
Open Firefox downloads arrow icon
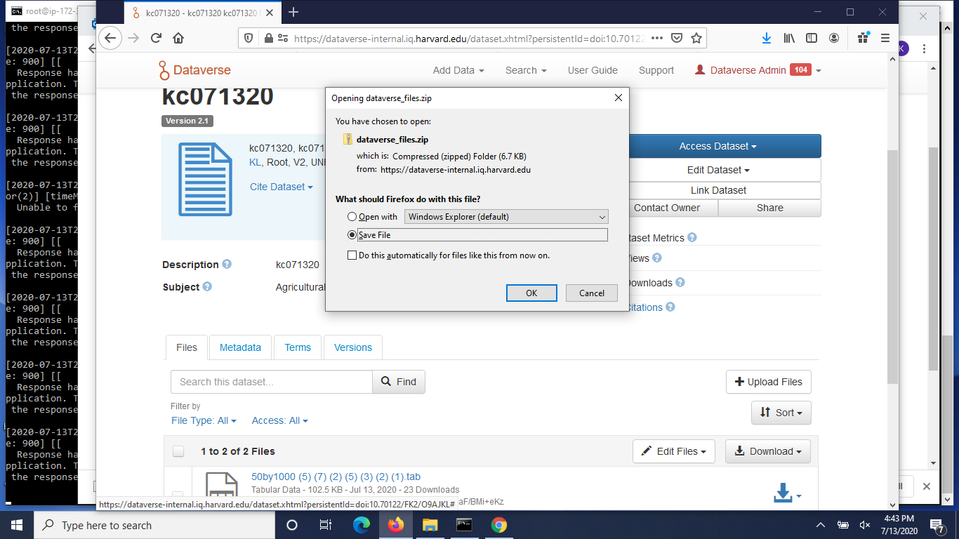coord(767,39)
